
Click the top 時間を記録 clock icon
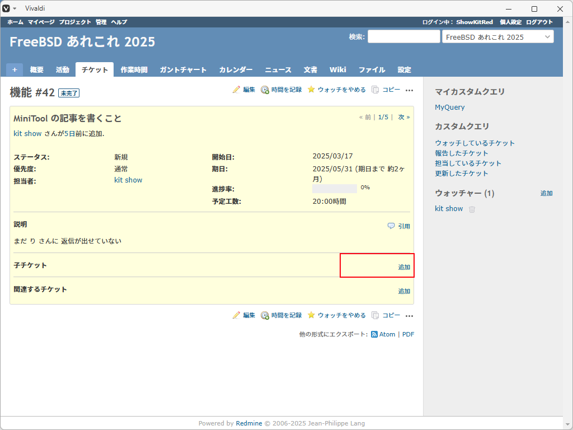(x=265, y=90)
